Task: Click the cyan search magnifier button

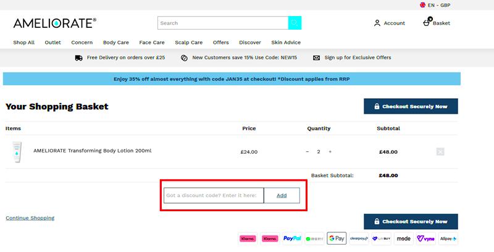Action: 295,23
